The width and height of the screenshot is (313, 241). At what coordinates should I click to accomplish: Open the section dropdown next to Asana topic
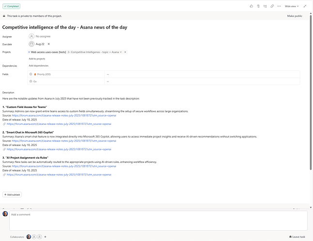pos(120,52)
